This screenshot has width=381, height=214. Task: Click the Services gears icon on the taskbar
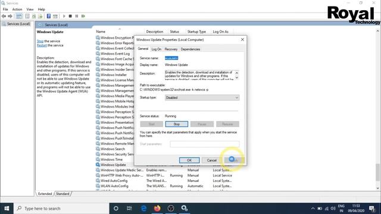[x=184, y=209]
